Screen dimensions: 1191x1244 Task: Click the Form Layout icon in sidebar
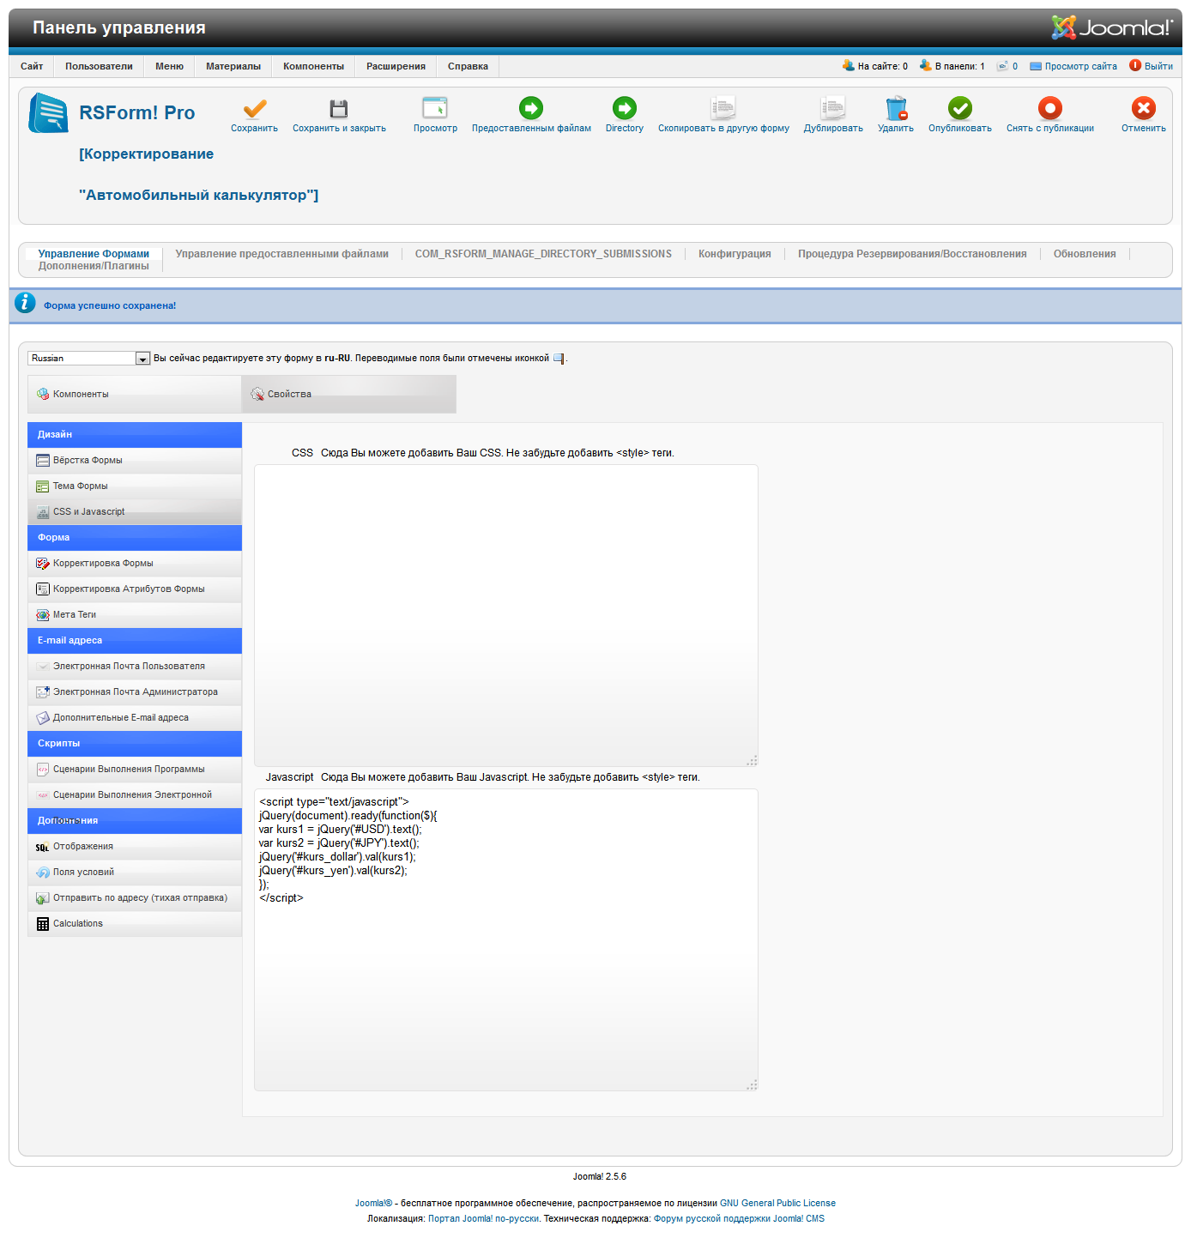[x=43, y=461]
